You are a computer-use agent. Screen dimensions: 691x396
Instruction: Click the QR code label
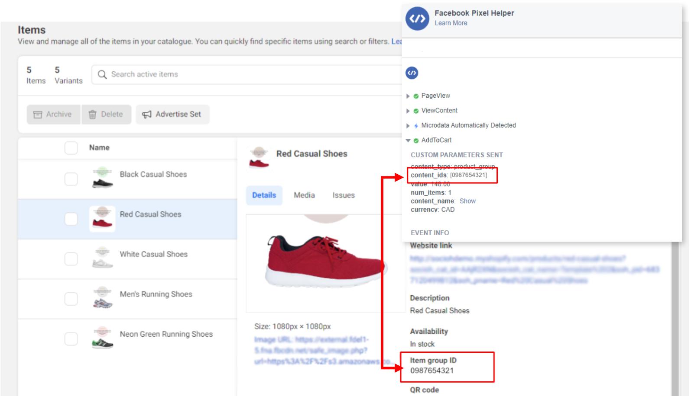pos(425,390)
